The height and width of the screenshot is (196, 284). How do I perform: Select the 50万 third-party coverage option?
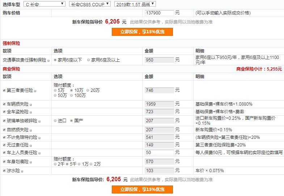[x=55, y=95]
